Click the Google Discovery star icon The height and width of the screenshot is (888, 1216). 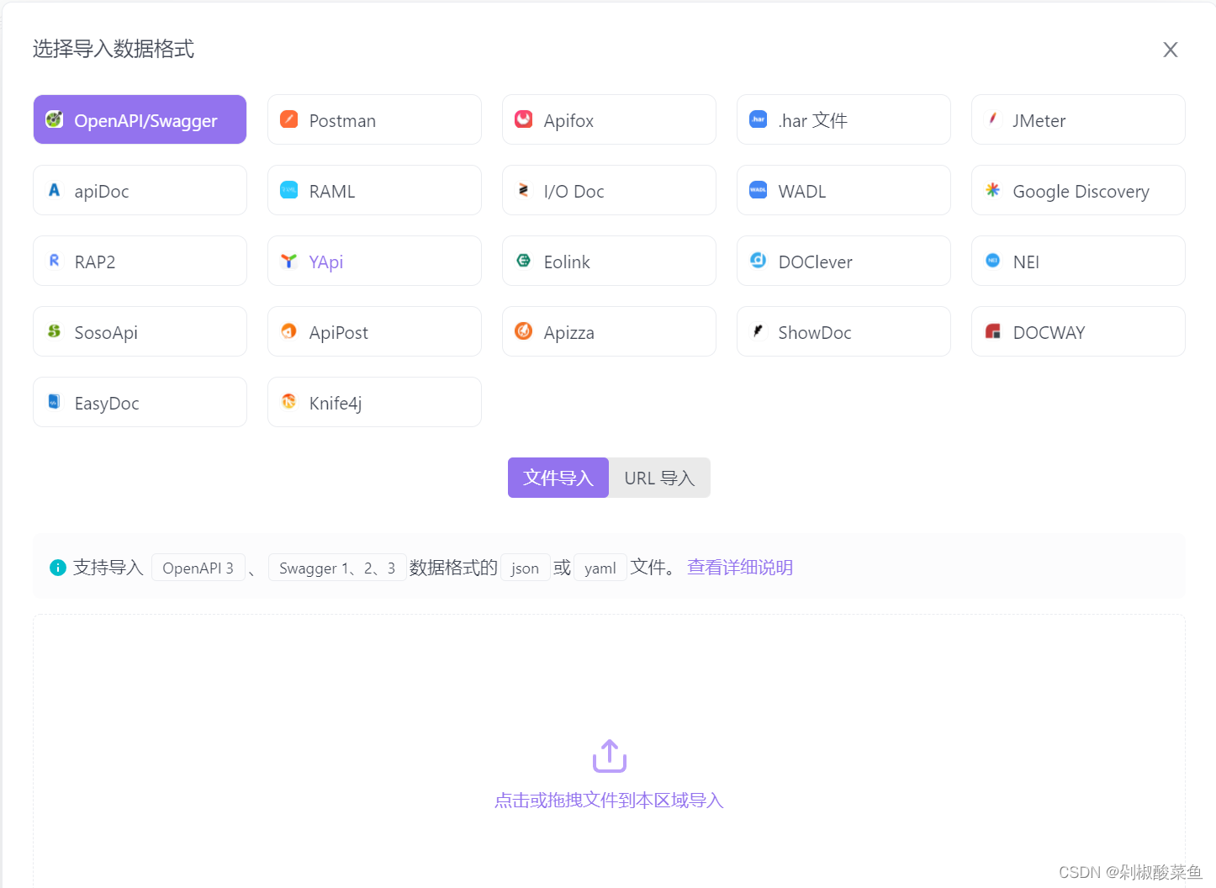tap(993, 190)
